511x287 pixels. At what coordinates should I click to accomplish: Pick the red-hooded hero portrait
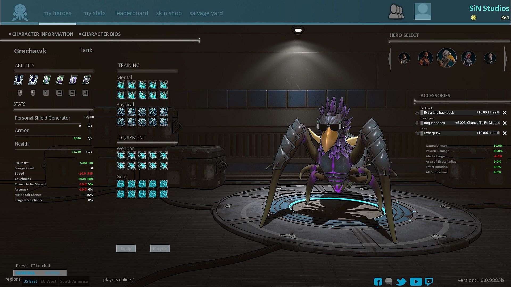(468, 58)
